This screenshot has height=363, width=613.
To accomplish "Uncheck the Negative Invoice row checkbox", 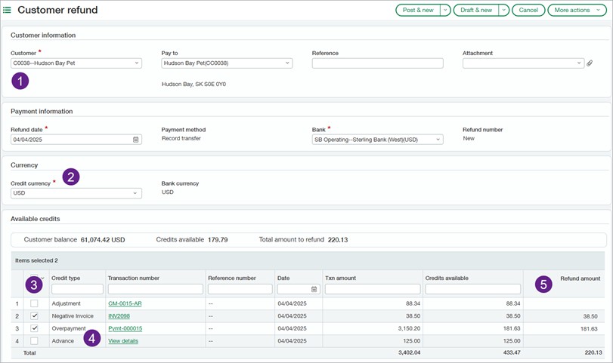I will (34, 316).
